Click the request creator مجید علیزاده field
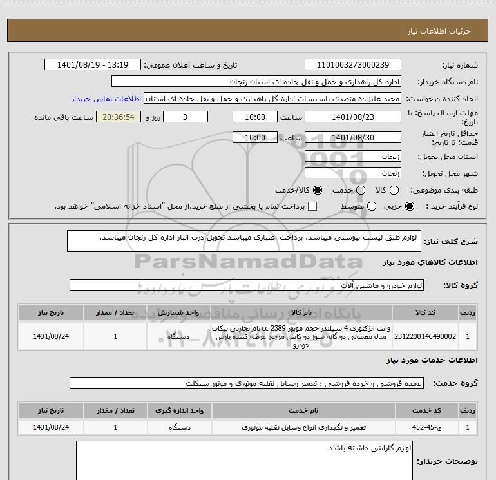The width and height of the screenshot is (496, 480). 272,99
